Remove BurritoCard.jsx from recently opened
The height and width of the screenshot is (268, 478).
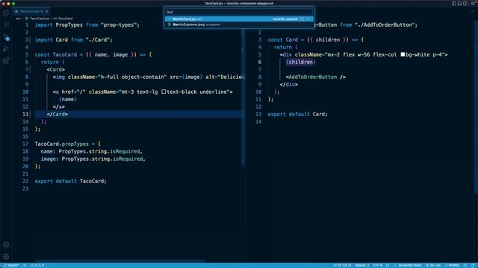tap(308, 19)
